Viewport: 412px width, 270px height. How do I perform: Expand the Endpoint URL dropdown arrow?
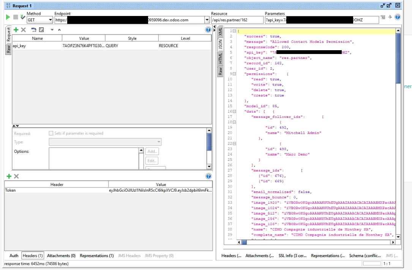click(x=207, y=20)
